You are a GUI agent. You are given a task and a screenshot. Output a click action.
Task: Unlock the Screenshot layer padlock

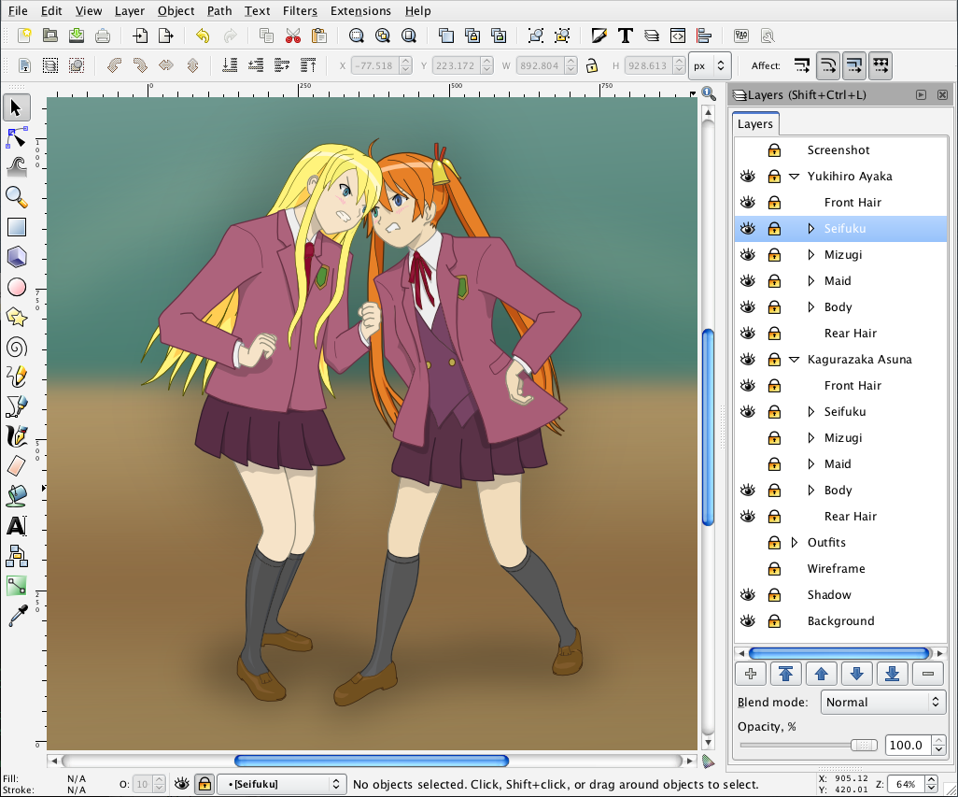click(x=774, y=149)
